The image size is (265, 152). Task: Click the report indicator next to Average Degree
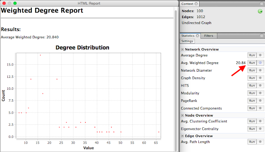point(260,55)
